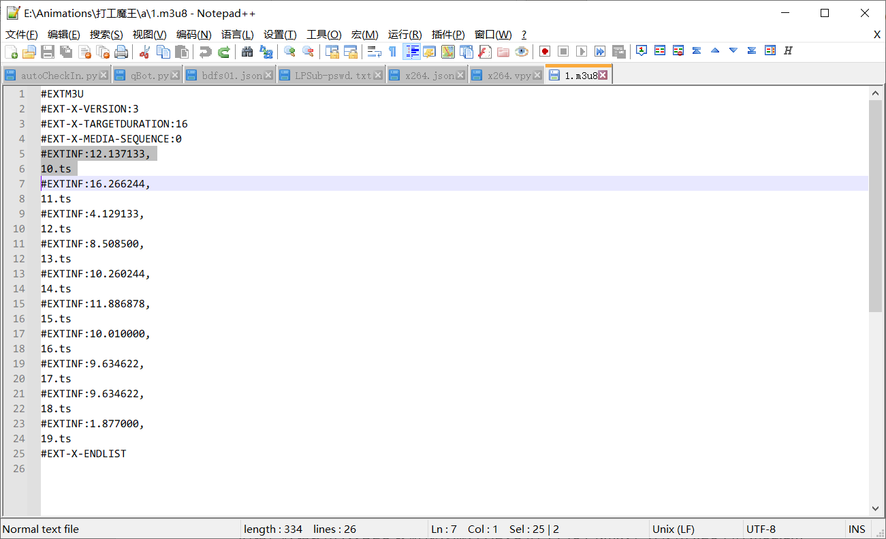Switch to the autoCheckIn.py tab
This screenshot has width=886, height=539.
59,76
